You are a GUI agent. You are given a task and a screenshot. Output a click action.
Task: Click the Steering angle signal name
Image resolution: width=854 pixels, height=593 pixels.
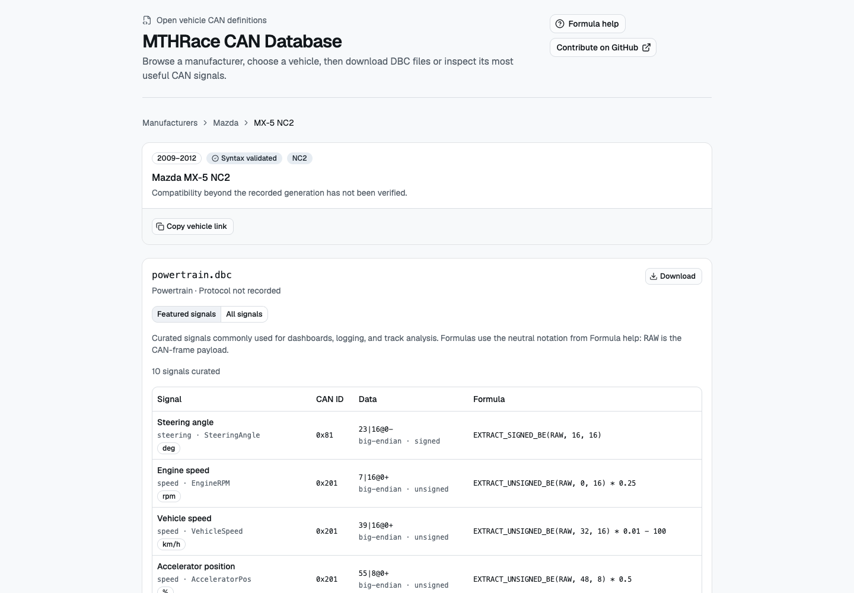pyautogui.click(x=185, y=422)
